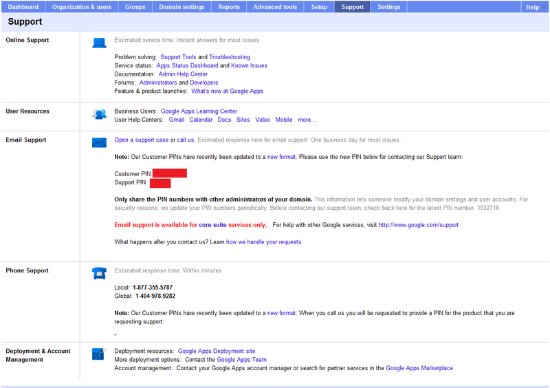The height and width of the screenshot is (388, 550).
Task: Click the Support PIN label
Action: click(x=131, y=182)
